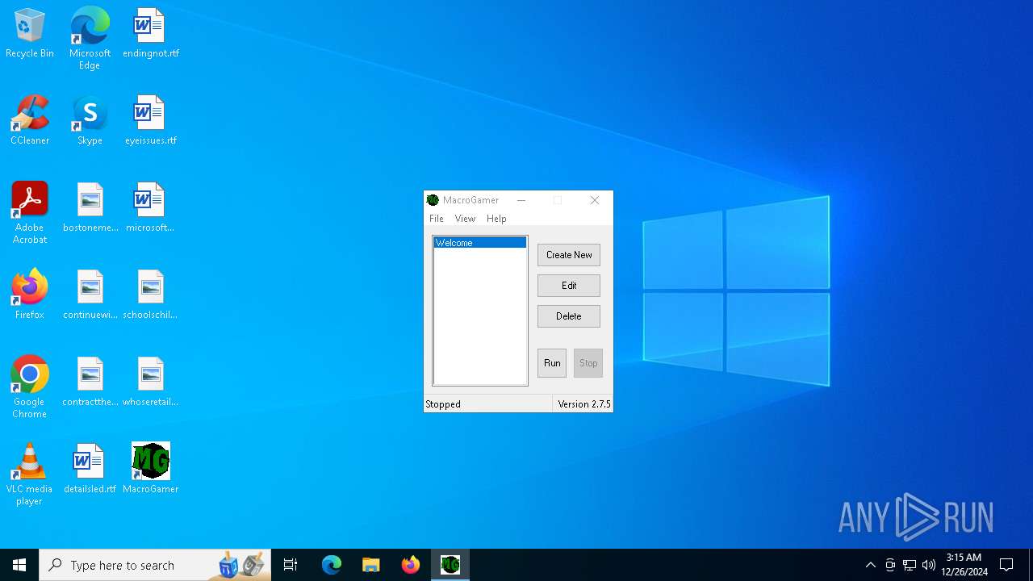
Task: Select the schoolschil... image file icon
Action: point(150,295)
